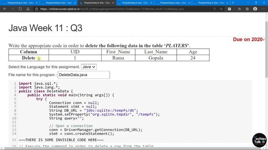Click the 'Due on 2020' red text
This screenshot has width=268, height=150.
[x=249, y=40]
